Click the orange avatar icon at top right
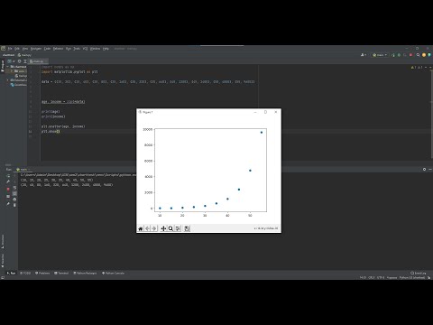Viewport: 433px width, 325px height. [424, 55]
